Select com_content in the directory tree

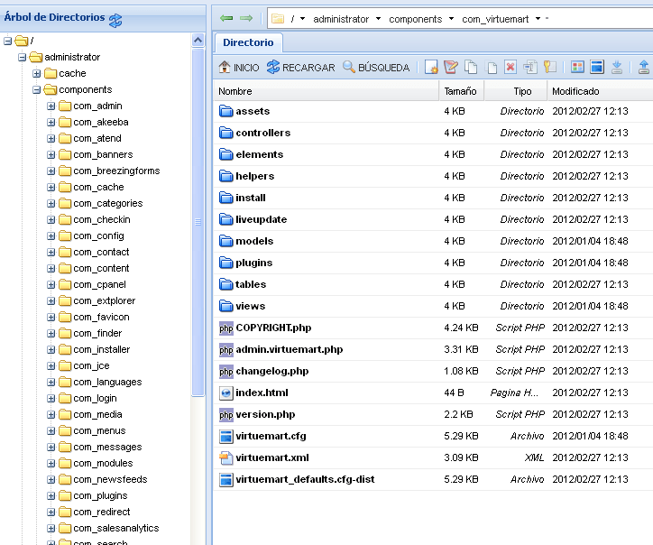101,268
